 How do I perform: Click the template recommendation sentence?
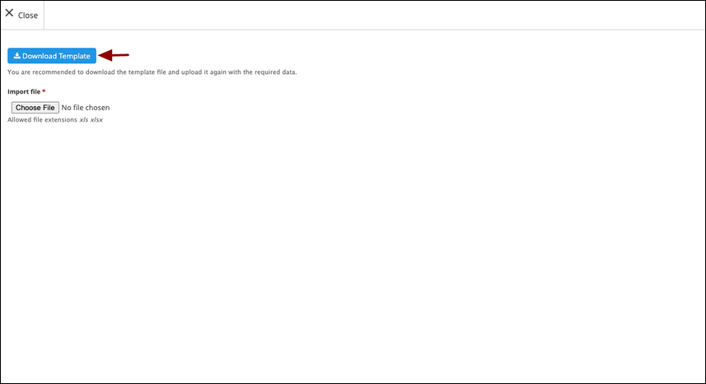[x=152, y=72]
